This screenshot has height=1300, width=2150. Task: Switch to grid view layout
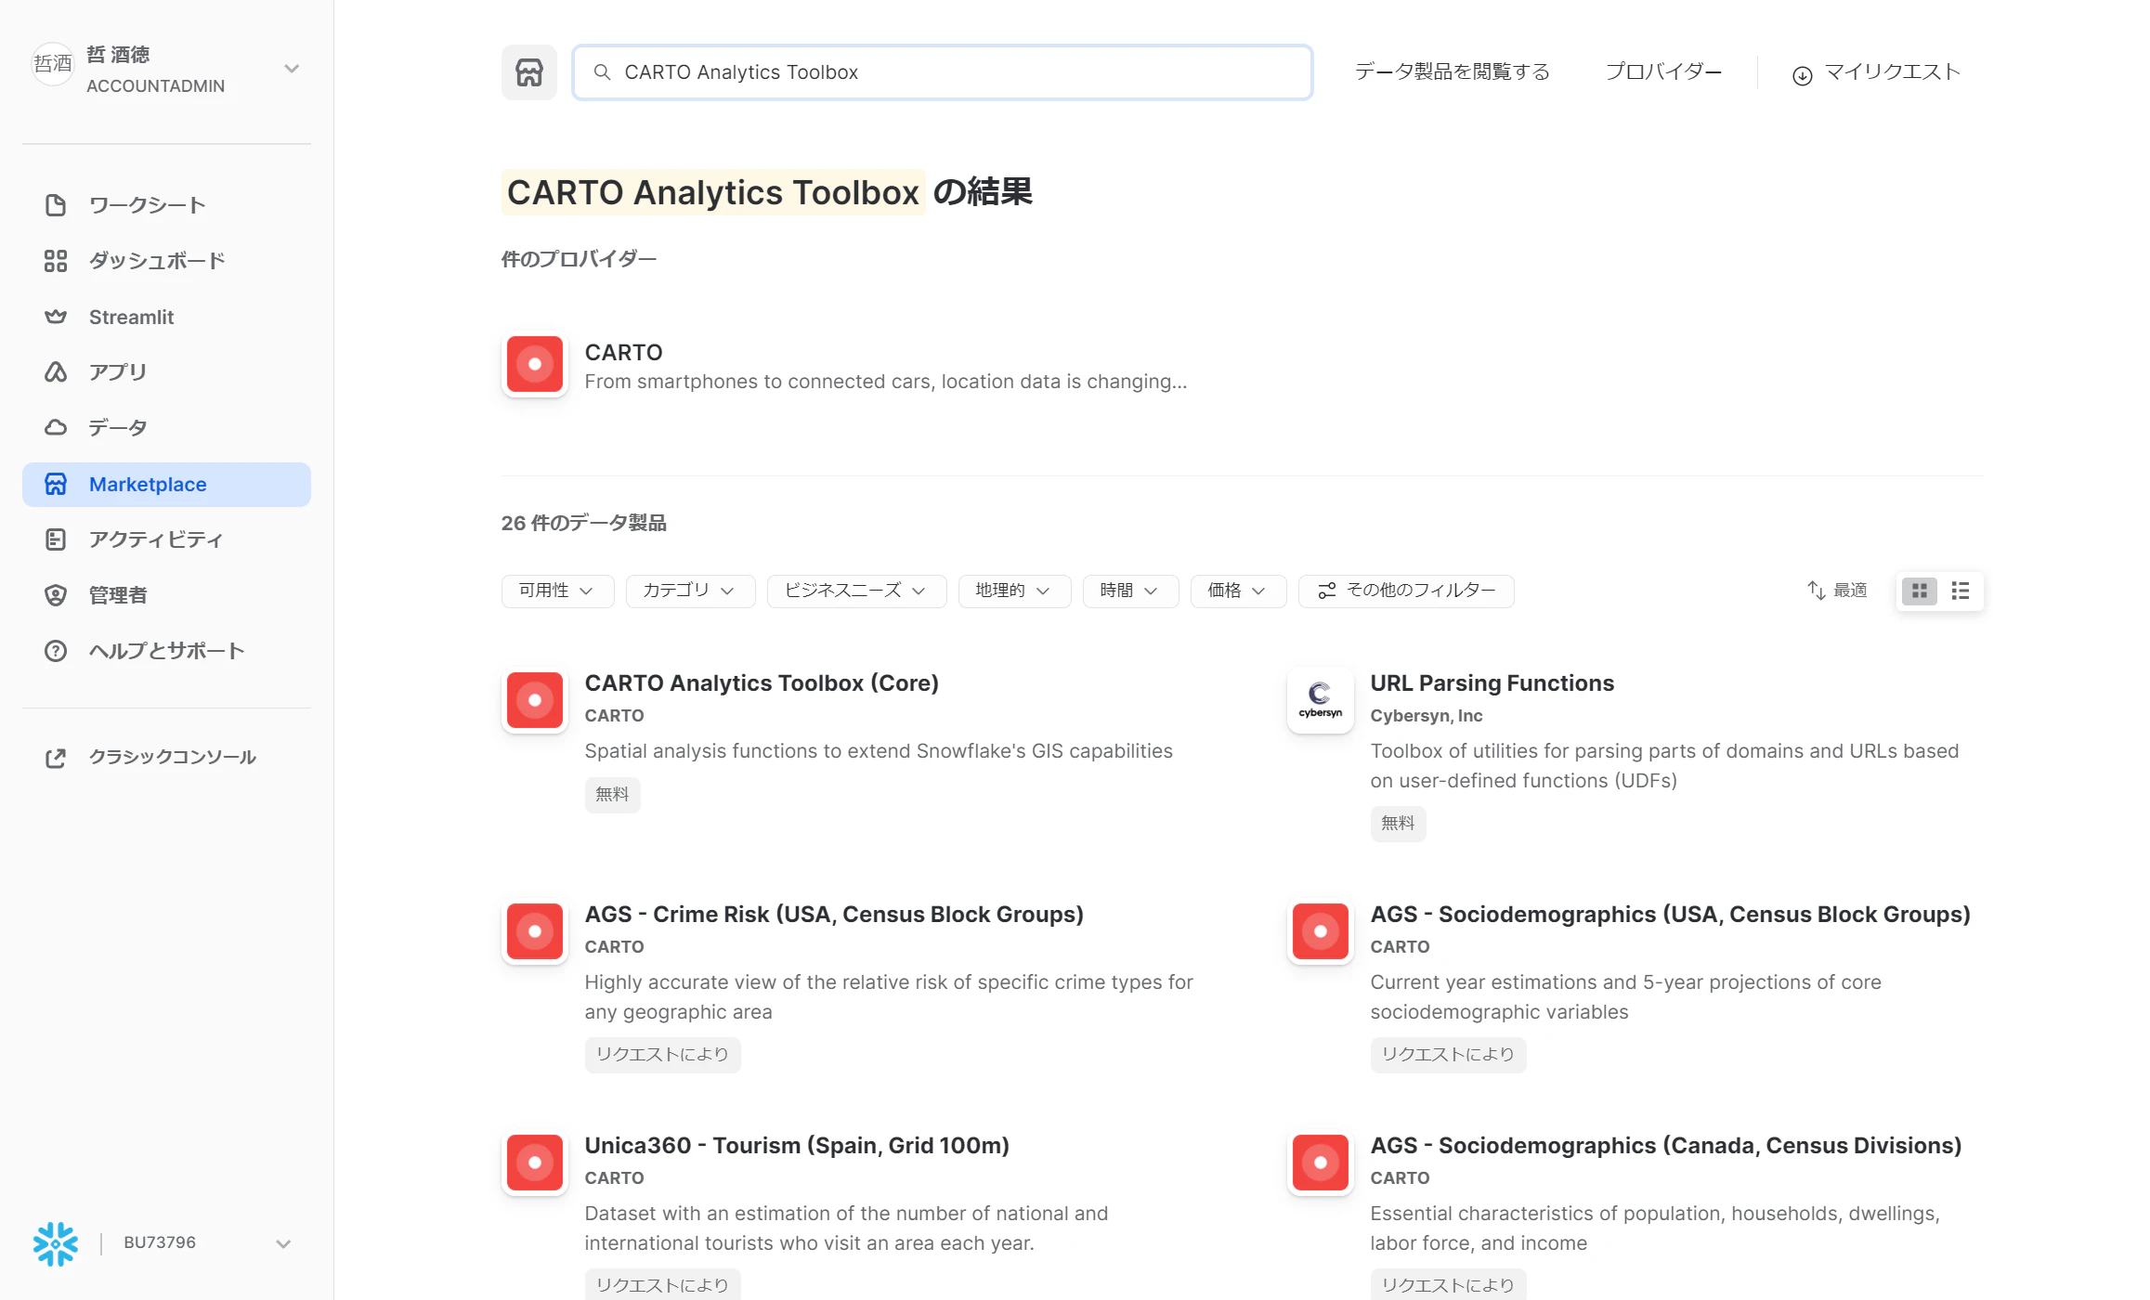1920,591
